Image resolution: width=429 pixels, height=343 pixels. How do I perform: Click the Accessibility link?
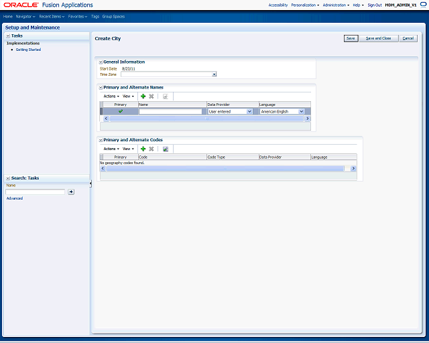coord(278,5)
